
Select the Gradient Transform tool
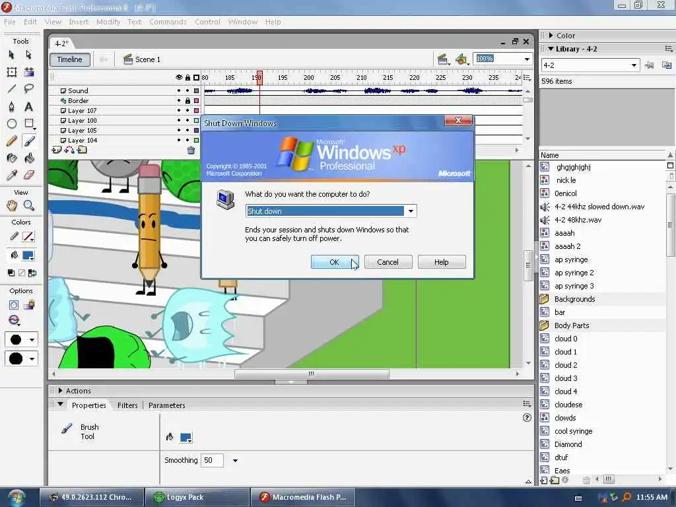pyautogui.click(x=29, y=72)
